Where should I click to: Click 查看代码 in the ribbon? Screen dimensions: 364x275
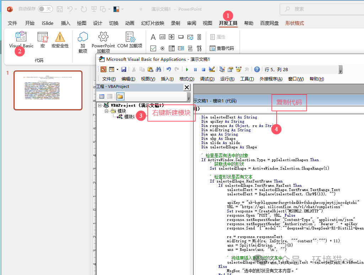(x=222, y=48)
